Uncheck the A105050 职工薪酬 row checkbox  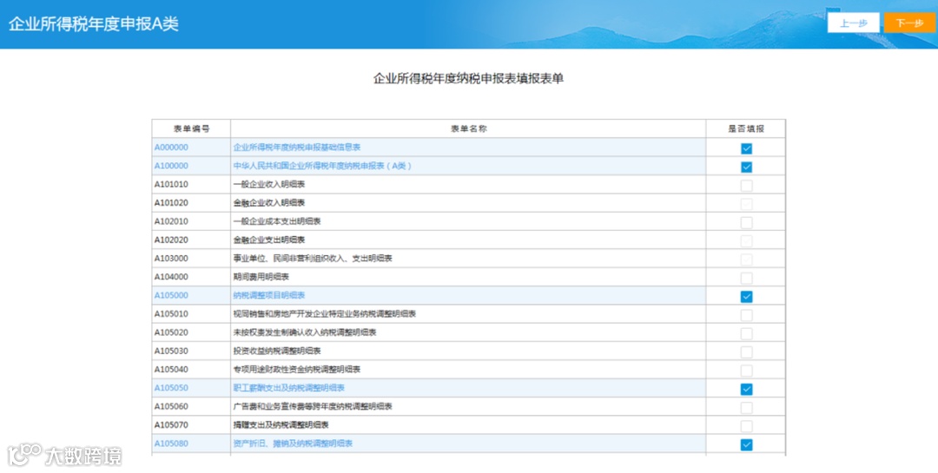(747, 390)
